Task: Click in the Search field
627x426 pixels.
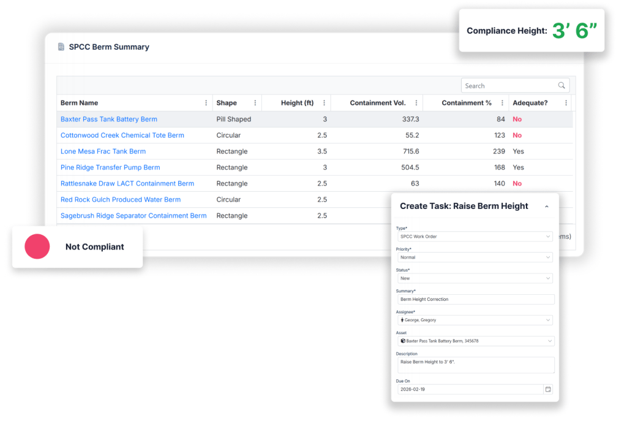Action: point(508,86)
